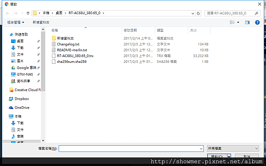This screenshot has width=266, height=166.
Task: Close the 開啟 dialog
Action: (x=259, y=4)
